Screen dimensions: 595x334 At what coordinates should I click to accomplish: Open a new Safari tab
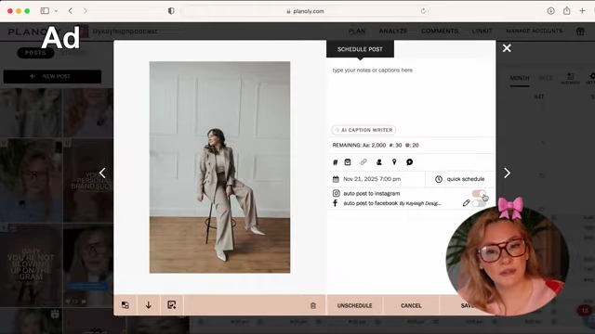pos(582,11)
